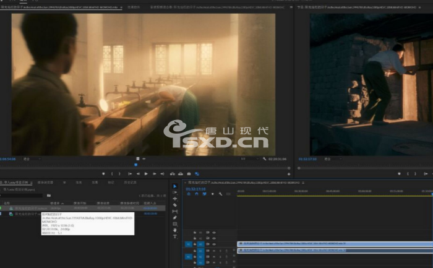433x268 pixels.
Task: Switch to the 效果 tab
Action: click(95, 183)
